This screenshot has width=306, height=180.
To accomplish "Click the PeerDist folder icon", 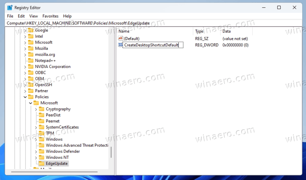I will pos(41,115).
